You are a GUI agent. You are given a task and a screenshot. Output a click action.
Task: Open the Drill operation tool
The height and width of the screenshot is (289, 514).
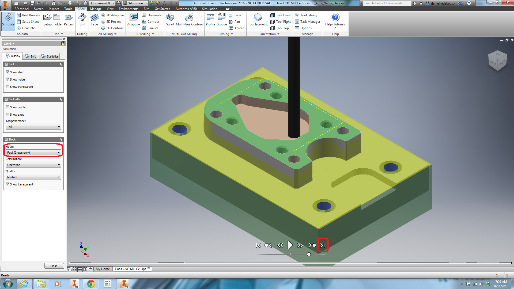click(x=82, y=20)
